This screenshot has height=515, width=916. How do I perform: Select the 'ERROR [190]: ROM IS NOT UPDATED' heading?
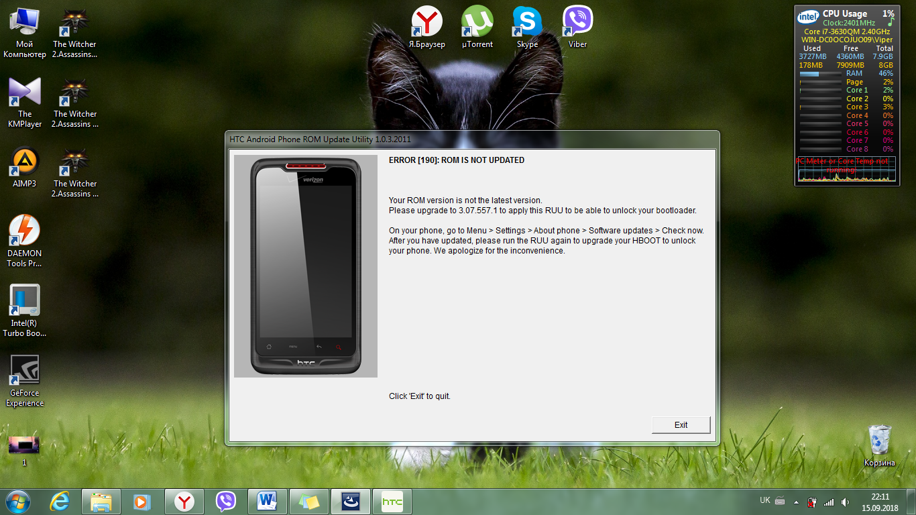[x=457, y=160]
